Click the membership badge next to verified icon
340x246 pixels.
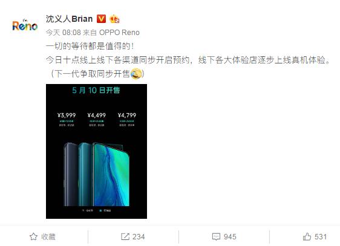tap(114, 19)
